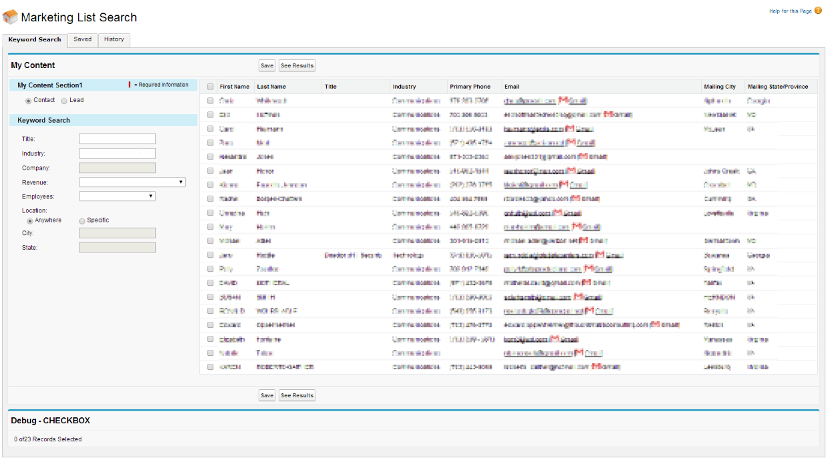The image size is (830, 460).
Task: Tick the checkbox for the DAVID row
Action: click(211, 283)
